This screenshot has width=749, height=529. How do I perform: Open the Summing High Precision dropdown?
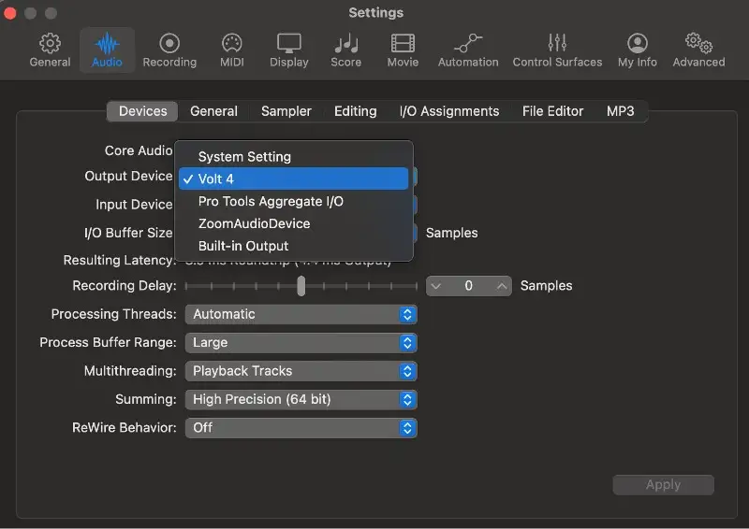[301, 400]
